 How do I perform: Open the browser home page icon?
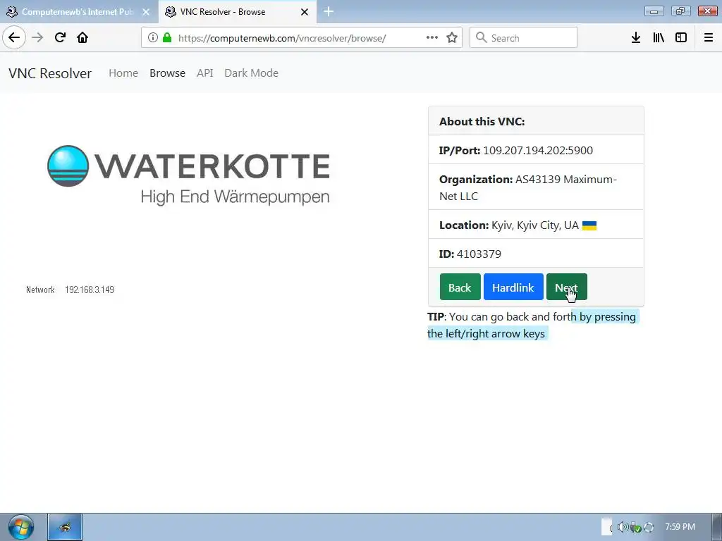82,38
